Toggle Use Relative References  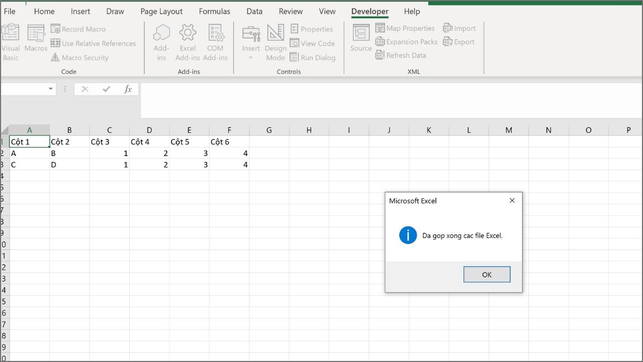[x=93, y=43]
